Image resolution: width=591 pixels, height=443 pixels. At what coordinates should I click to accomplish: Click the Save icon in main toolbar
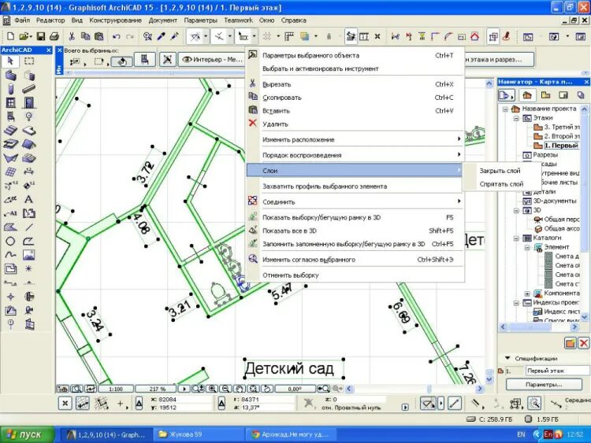pos(40,36)
